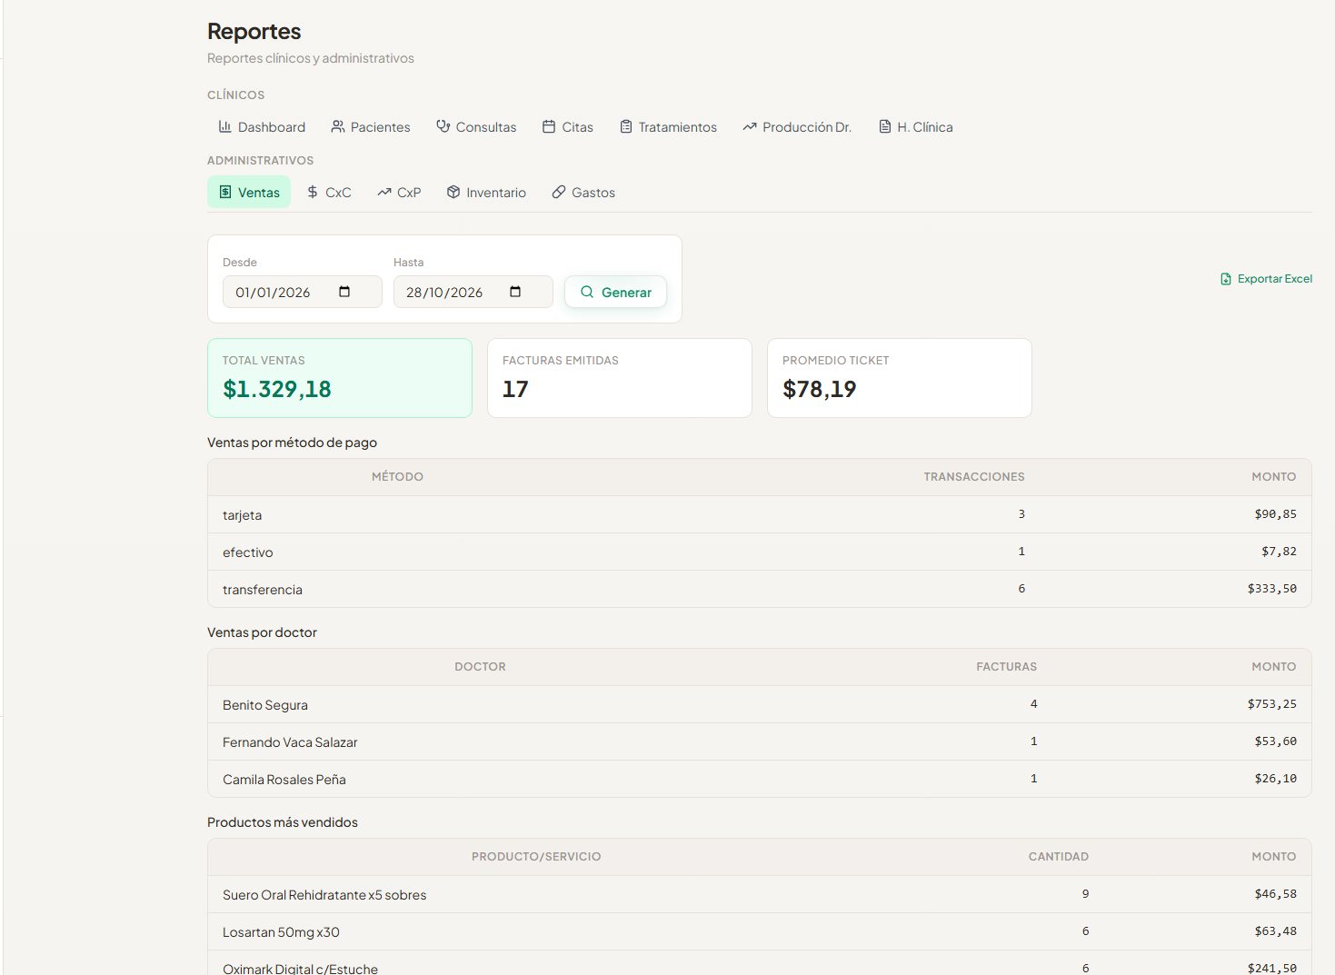The image size is (1335, 975).
Task: Click the Exportar Excel file icon
Action: tap(1226, 279)
